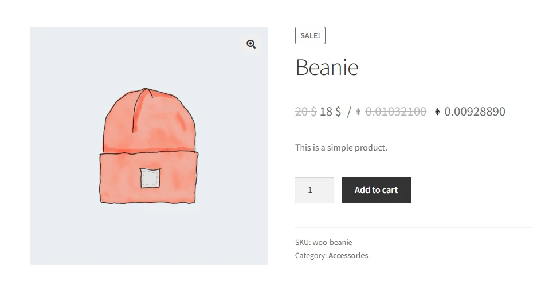Click the folded brim of the beanie image

[148, 177]
